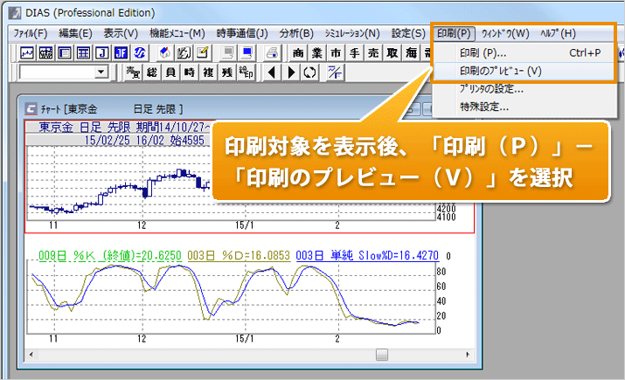This screenshot has height=380, width=625.
Task: Select プリンタの設定... menu entry
Action: coord(491,89)
